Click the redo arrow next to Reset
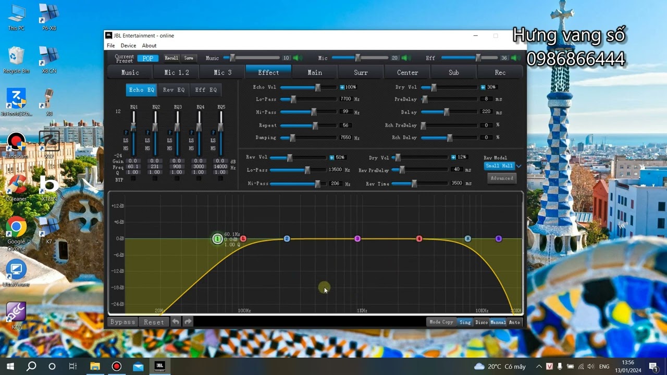Image resolution: width=667 pixels, height=375 pixels. point(188,322)
